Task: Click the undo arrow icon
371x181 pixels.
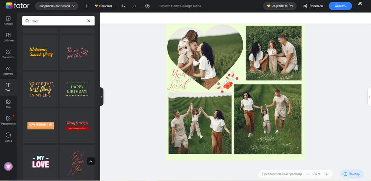Action: click(123, 6)
